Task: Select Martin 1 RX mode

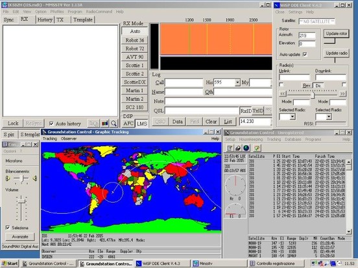Action: point(135,91)
